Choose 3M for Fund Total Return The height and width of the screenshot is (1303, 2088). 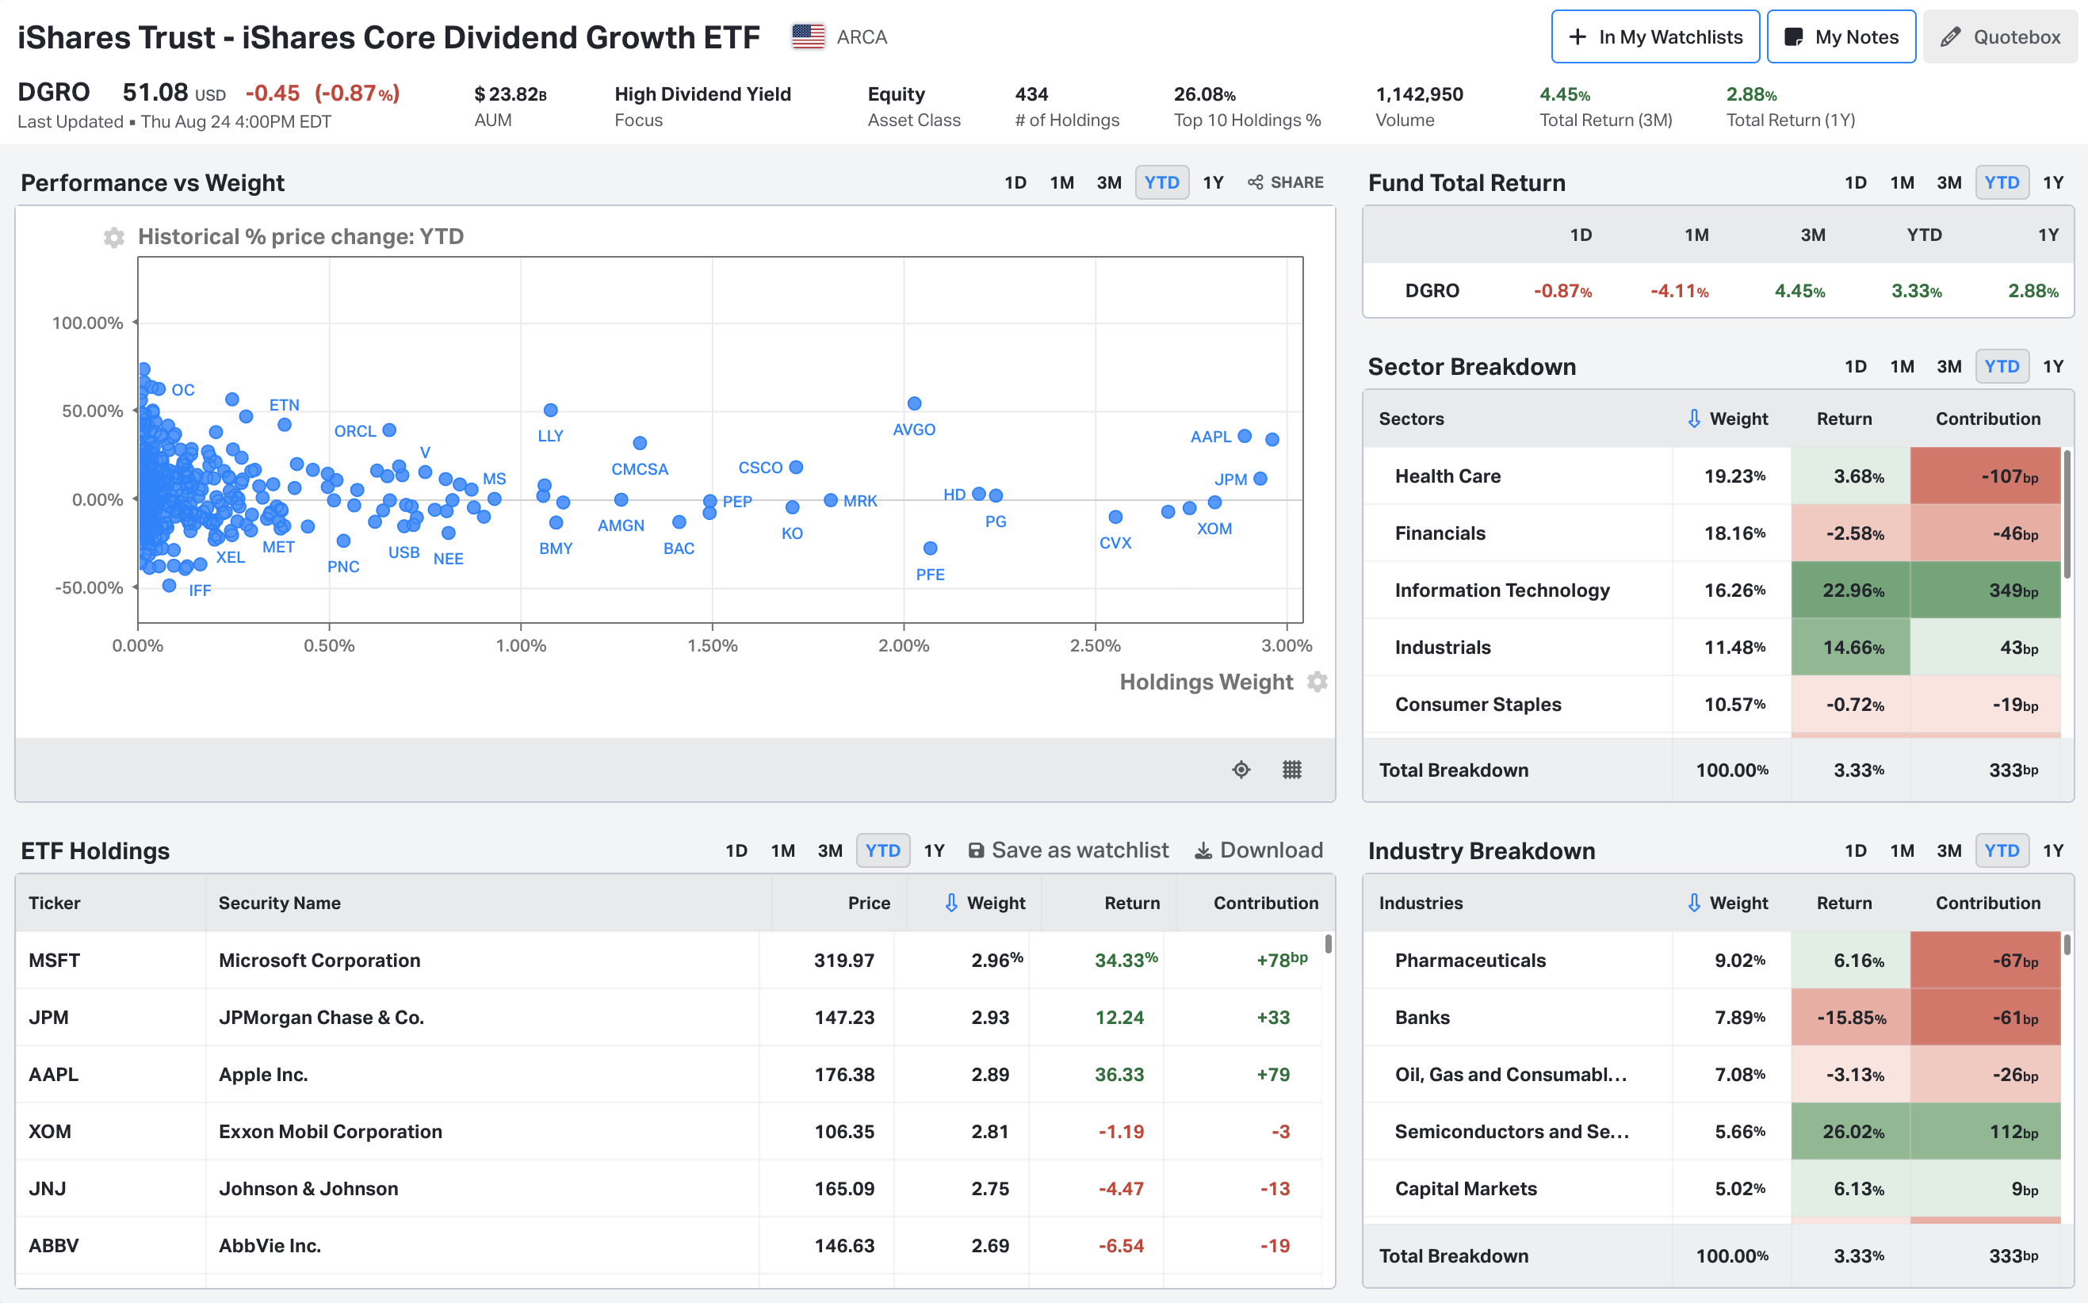[x=1949, y=183]
